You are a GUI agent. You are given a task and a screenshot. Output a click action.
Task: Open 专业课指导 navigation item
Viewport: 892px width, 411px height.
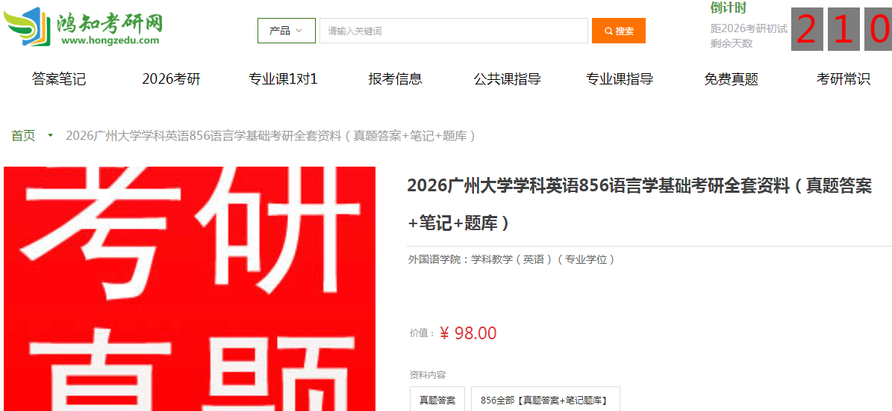pos(620,79)
